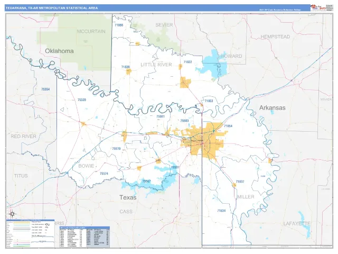
Task: Click the ZIP code index table
Action: coord(84,237)
